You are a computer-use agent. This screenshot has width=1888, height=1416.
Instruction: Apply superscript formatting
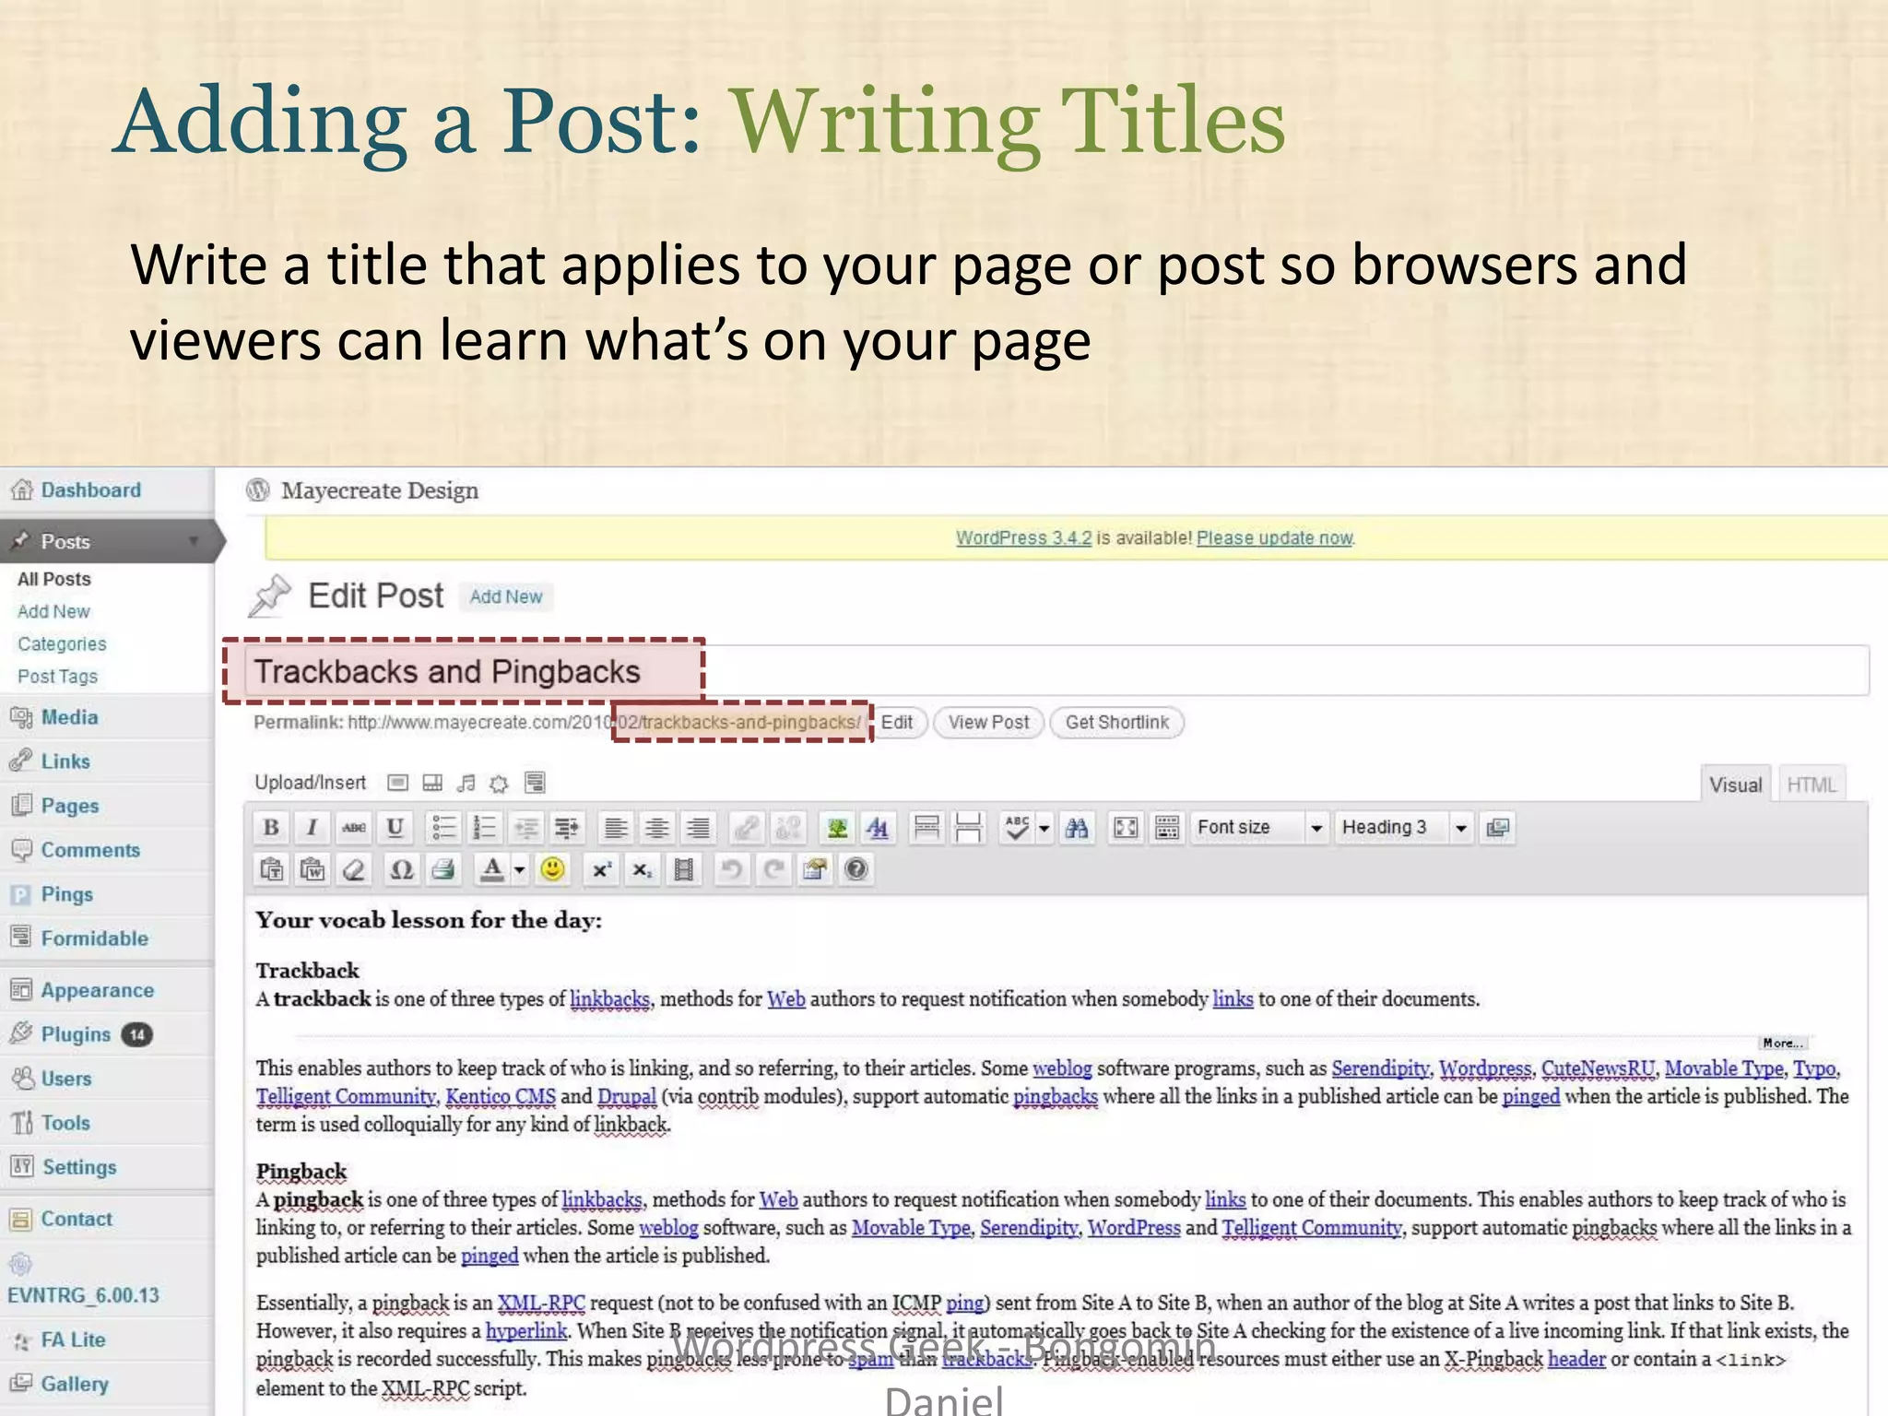click(601, 868)
